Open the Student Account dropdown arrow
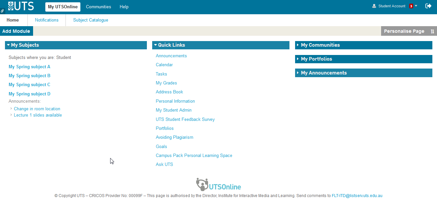The height and width of the screenshot is (205, 437). [416, 6]
